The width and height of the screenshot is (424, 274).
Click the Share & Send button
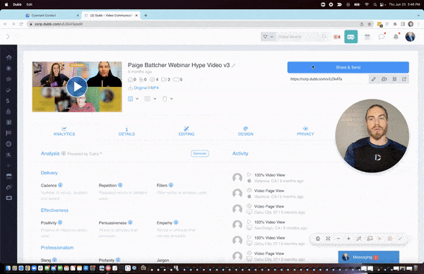pos(348,67)
